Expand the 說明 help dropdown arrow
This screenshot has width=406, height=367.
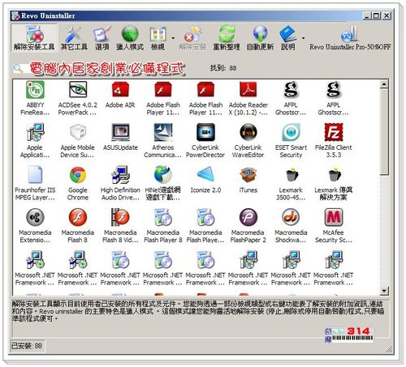[x=303, y=38]
